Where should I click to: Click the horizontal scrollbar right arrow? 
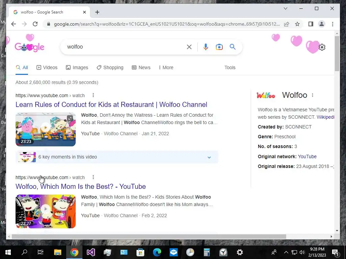[x=331, y=236]
